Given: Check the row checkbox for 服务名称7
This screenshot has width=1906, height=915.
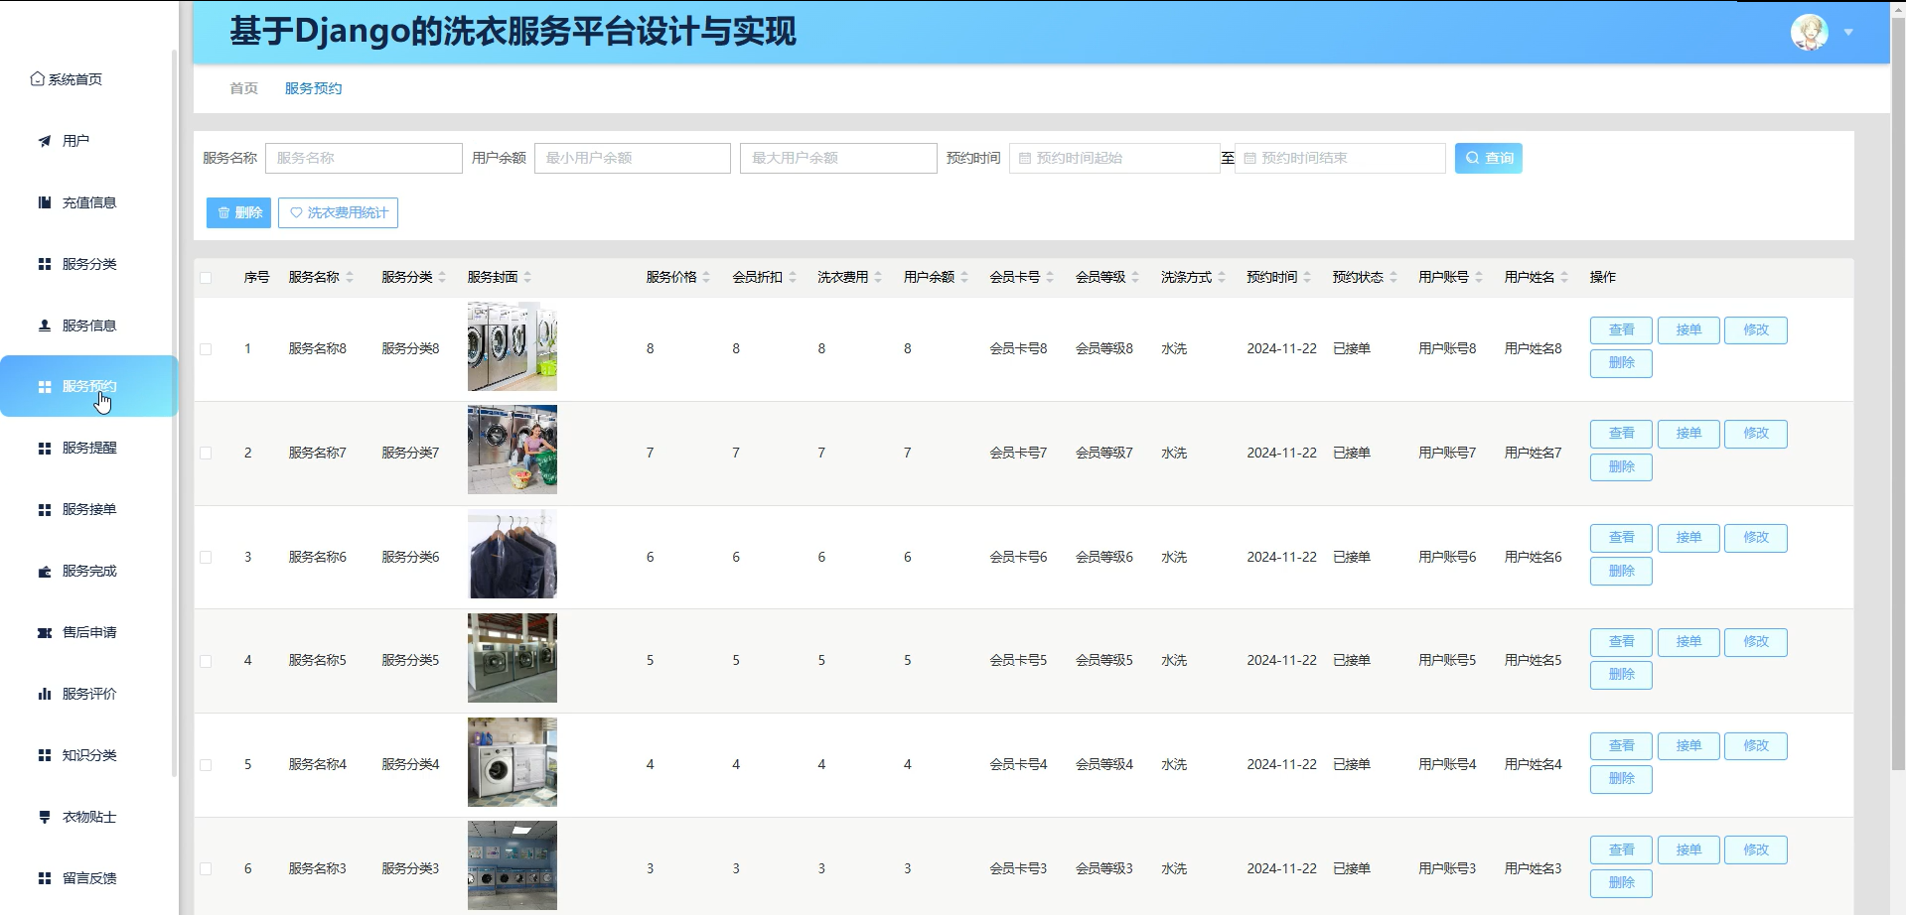Looking at the screenshot, I should 206,454.
